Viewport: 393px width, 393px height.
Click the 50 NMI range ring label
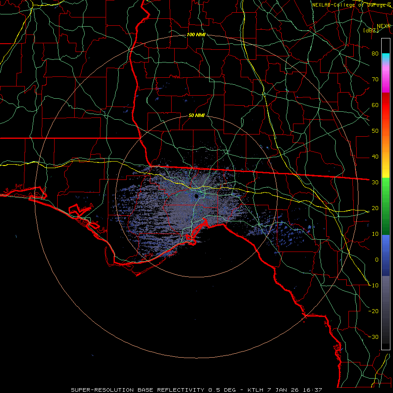196,116
